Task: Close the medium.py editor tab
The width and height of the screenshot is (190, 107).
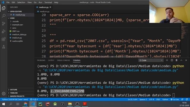Action: click(x=50, y=7)
